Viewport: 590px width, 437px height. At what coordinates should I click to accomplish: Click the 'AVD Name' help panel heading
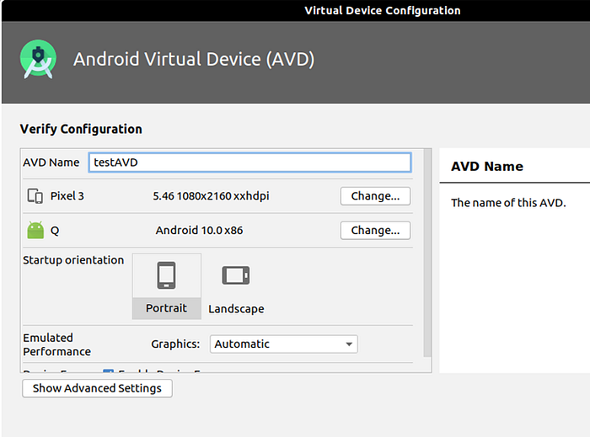click(x=487, y=167)
